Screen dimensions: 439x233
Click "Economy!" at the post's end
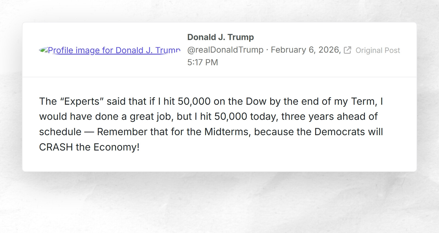[x=116, y=147]
